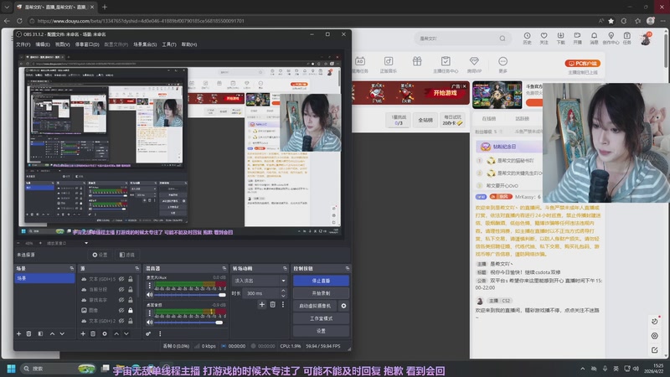670x377 pixels.
Task: Open the Douyu gift box icon
Action: click(417, 61)
